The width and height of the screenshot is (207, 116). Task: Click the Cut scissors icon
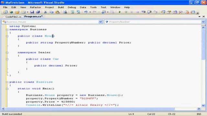[x=45, y=12]
